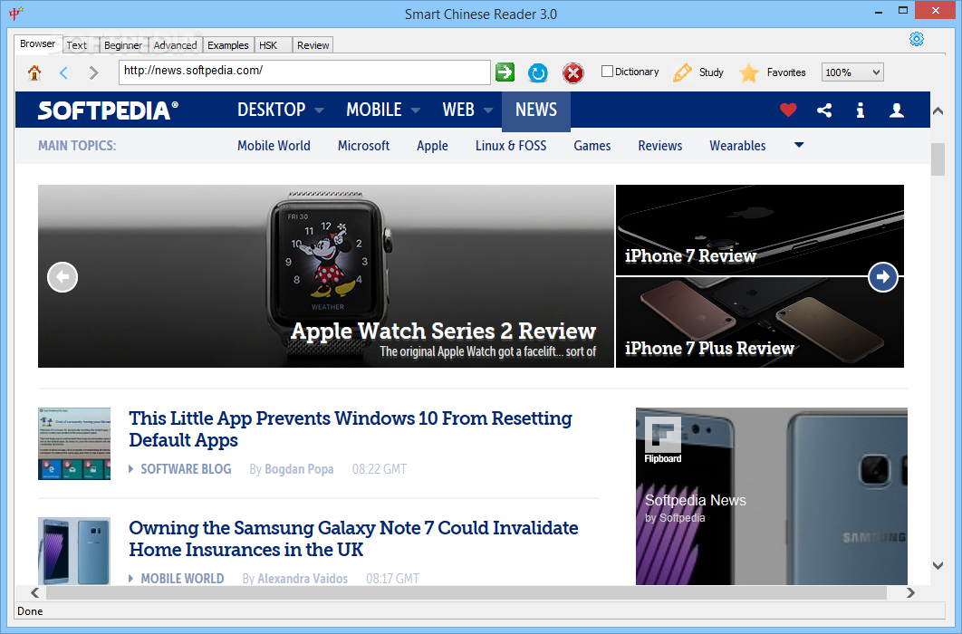The image size is (962, 634).
Task: Open the Microsoft topic
Action: pyautogui.click(x=363, y=146)
